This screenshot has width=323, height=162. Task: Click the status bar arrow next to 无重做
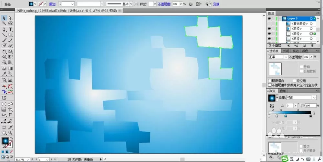[101, 159]
